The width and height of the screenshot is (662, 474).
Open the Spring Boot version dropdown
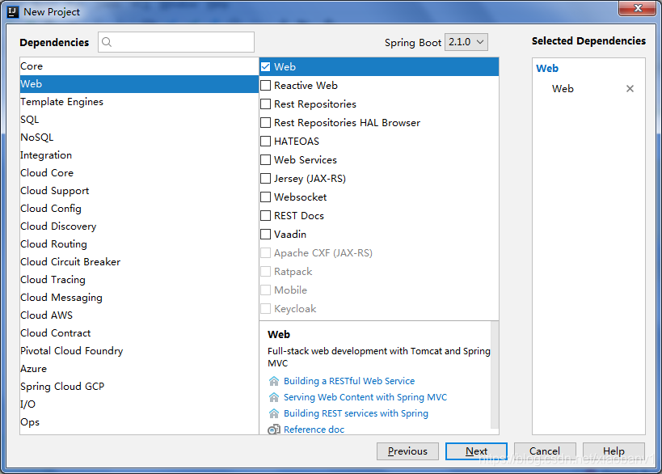coord(466,42)
